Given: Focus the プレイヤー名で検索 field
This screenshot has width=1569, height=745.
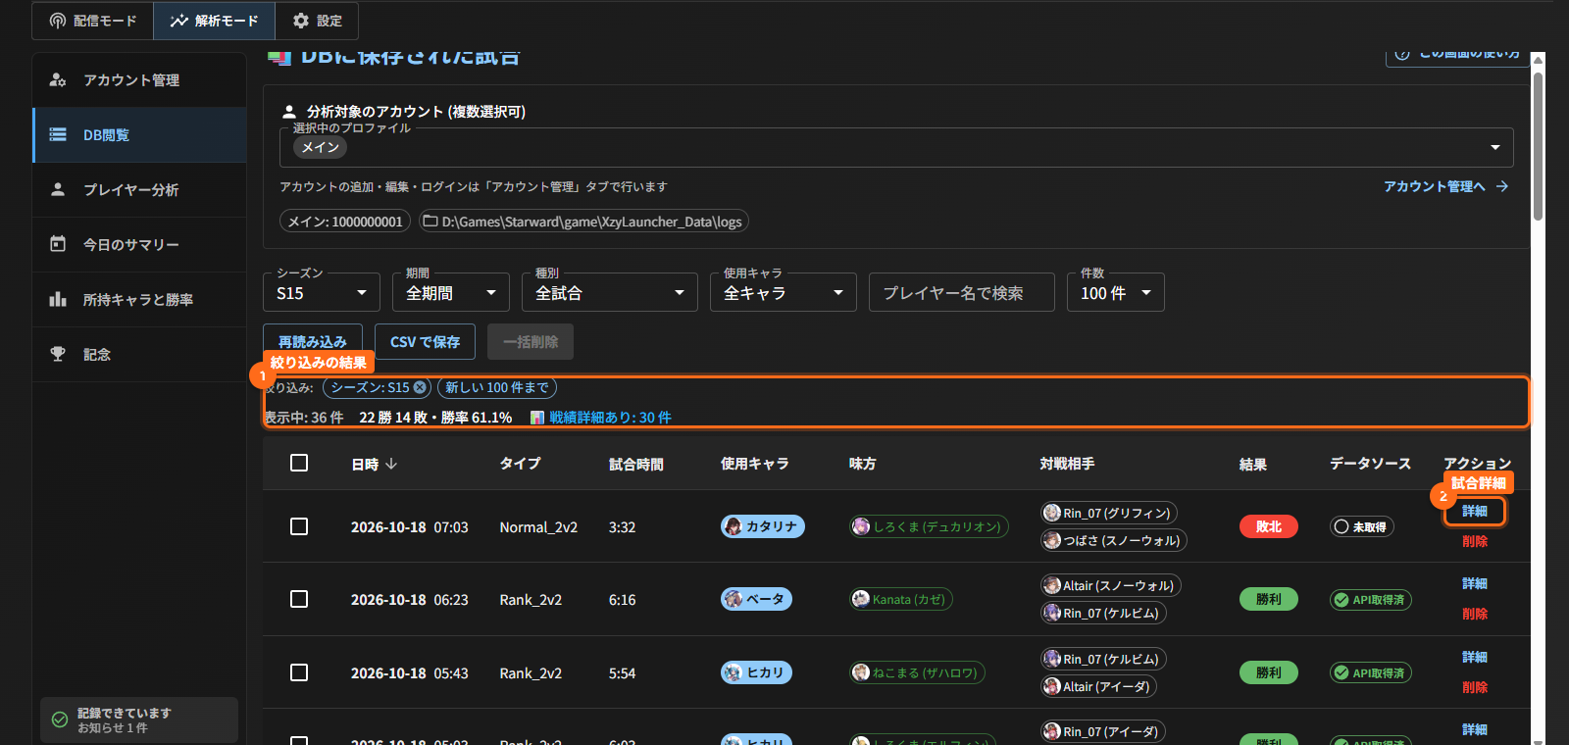Looking at the screenshot, I should [x=962, y=292].
